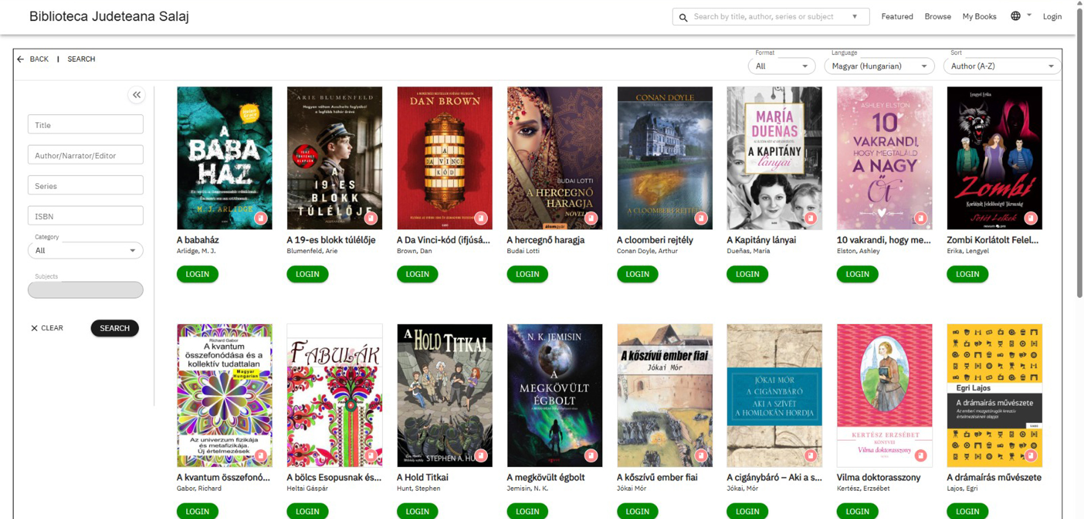Click ebook badge on A babaház cover

click(x=260, y=218)
